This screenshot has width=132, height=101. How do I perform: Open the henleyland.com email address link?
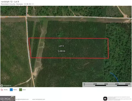point(22,99)
